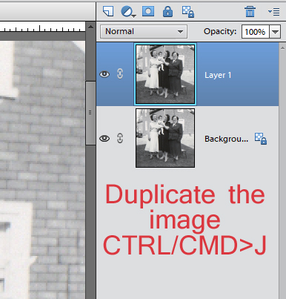The image size is (286, 299).
Task: Toggle the link icon on Background layer
Action: (x=120, y=138)
